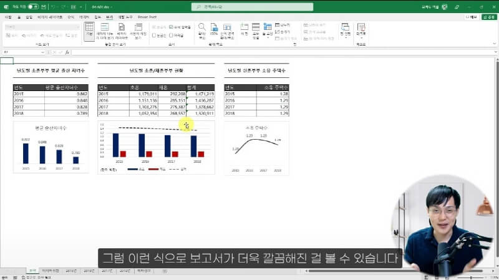Expand the formula bar
The height and width of the screenshot is (280, 499).
point(496,52)
